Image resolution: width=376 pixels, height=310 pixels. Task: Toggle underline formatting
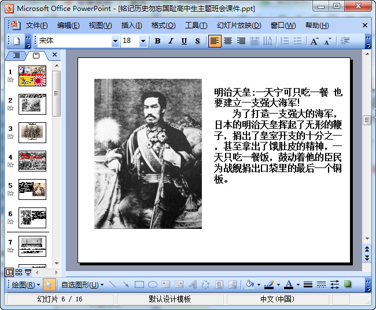(184, 41)
